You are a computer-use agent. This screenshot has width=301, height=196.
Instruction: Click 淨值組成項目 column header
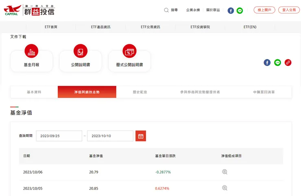(x=231, y=156)
